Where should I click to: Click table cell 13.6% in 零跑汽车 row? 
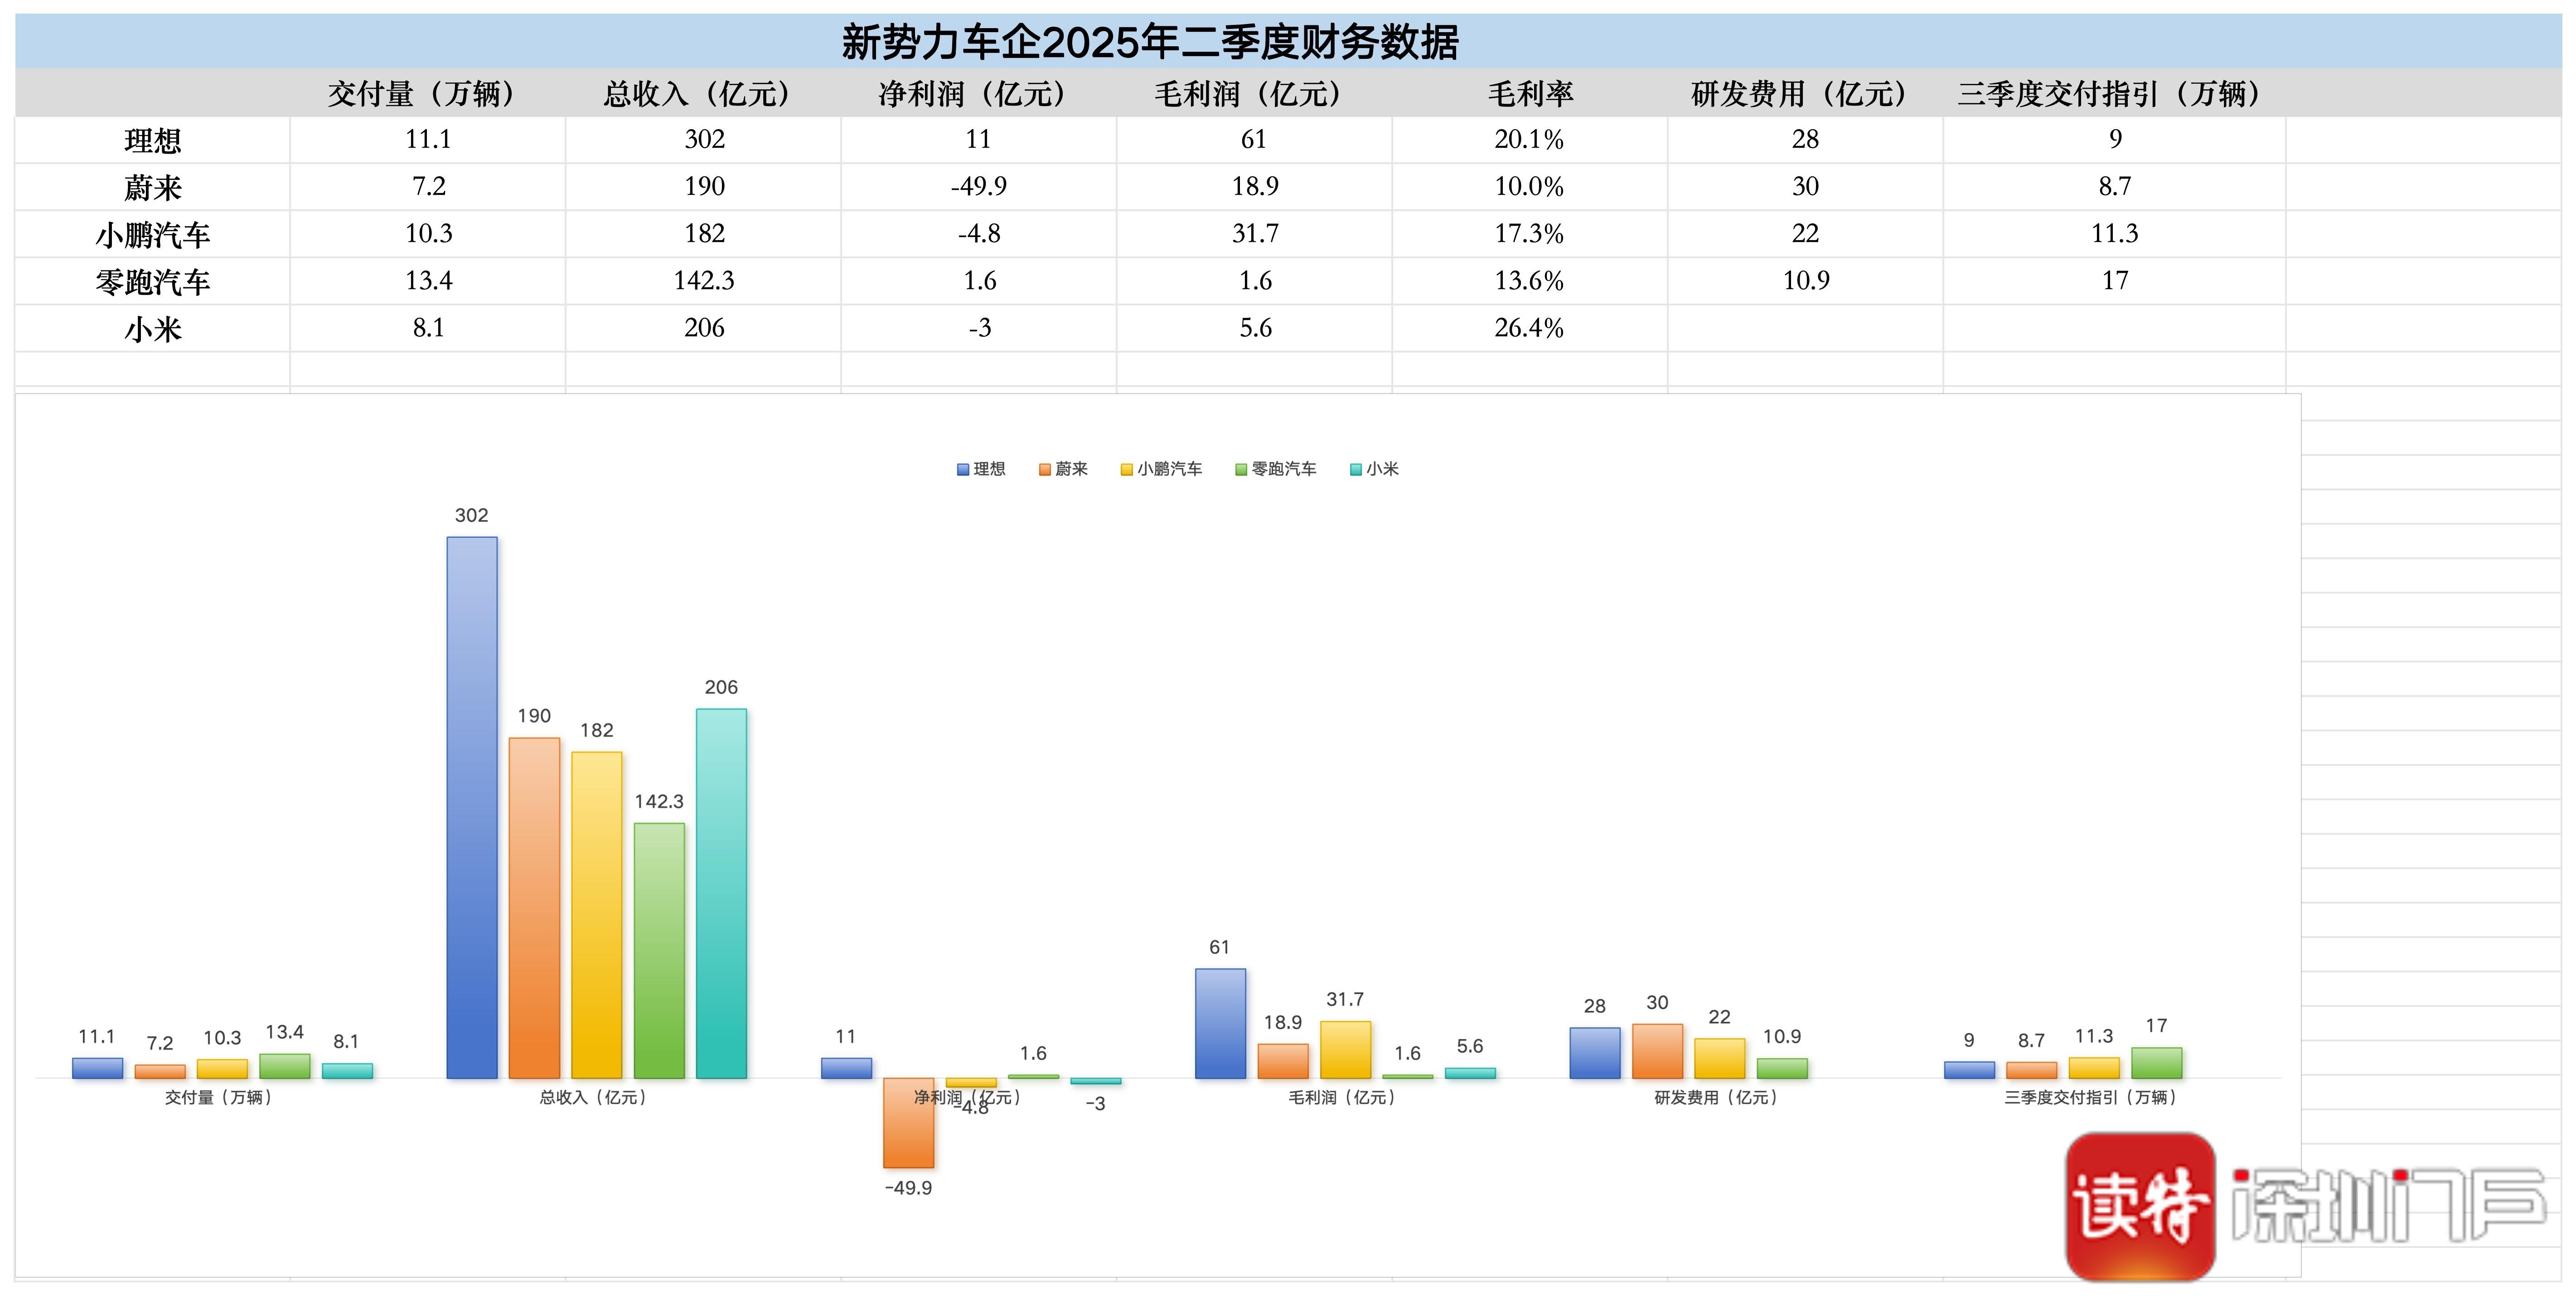(1530, 281)
